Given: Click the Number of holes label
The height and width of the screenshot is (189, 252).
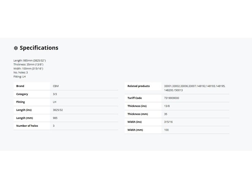Looking at the screenshot, I should (27, 126).
